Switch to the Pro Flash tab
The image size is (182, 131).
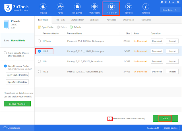coord(60,20)
